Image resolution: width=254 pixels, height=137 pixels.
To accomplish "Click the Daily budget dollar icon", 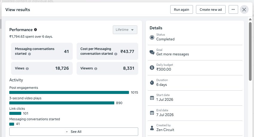I will (152, 68).
